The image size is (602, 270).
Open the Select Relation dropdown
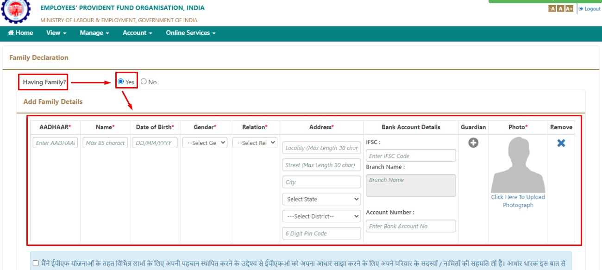[255, 143]
